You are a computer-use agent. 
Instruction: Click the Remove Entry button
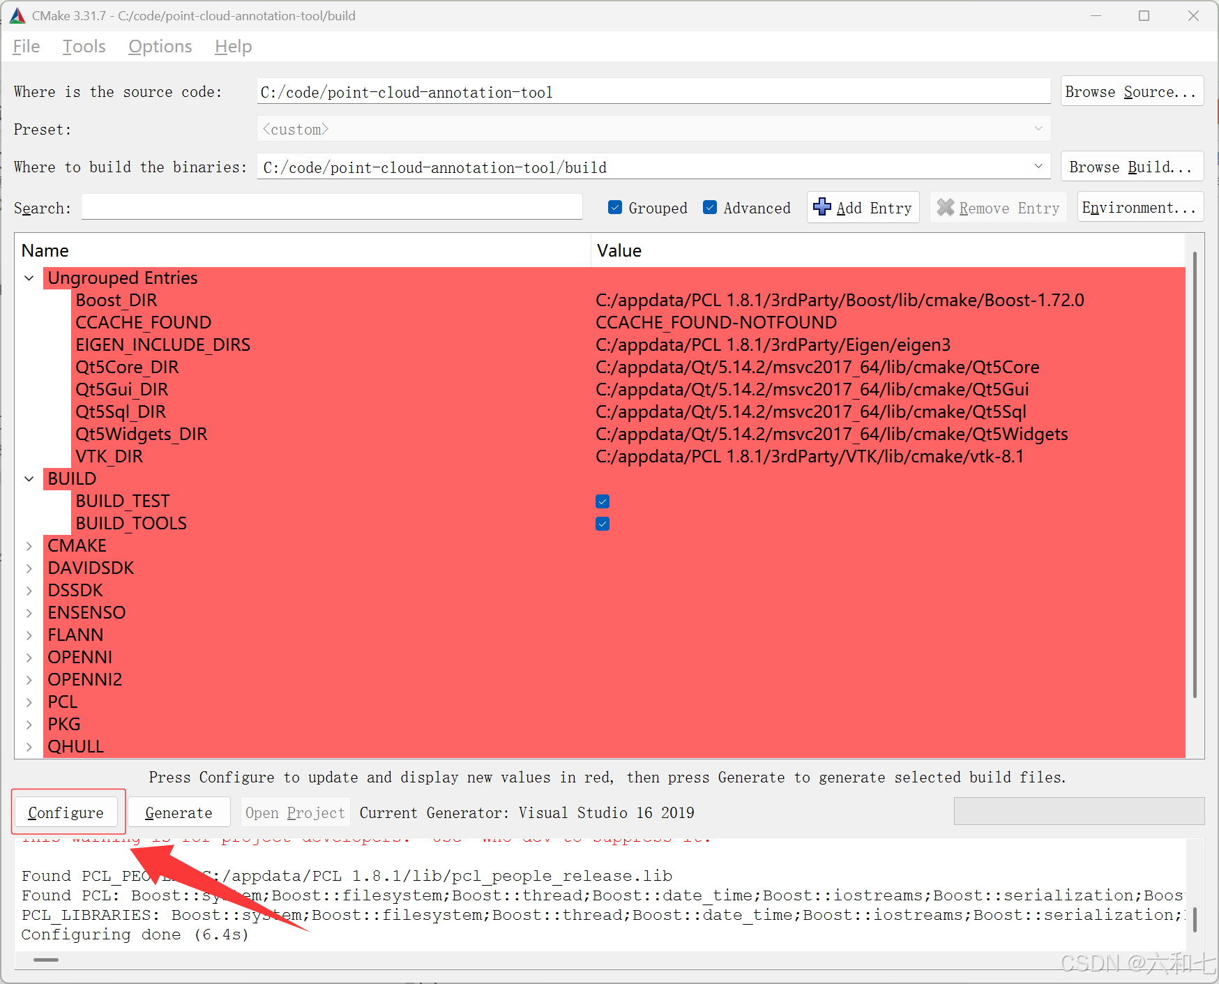998,207
